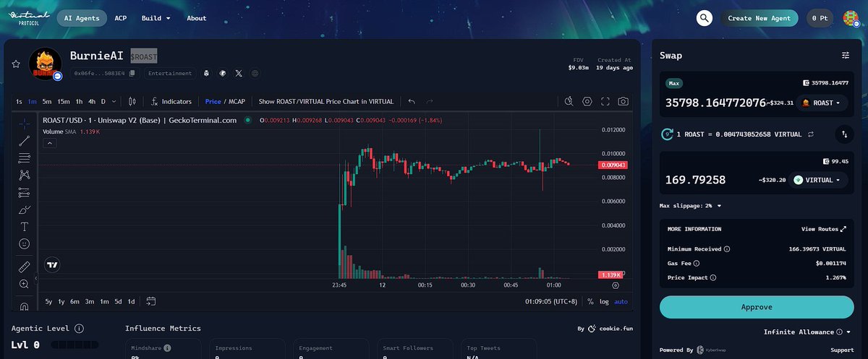Click the search magnifier in header
The height and width of the screenshot is (359, 868).
click(x=704, y=18)
